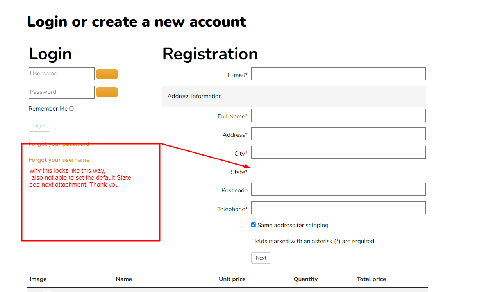Focus the Telephone input box
The height and width of the screenshot is (292, 491).
(x=338, y=208)
